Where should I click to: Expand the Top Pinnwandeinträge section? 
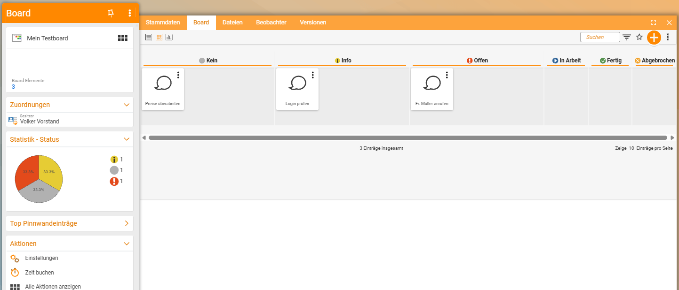[x=127, y=223]
